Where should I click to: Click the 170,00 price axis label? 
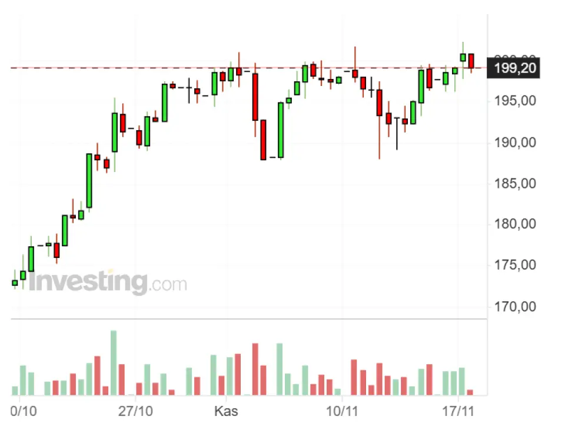click(x=515, y=306)
